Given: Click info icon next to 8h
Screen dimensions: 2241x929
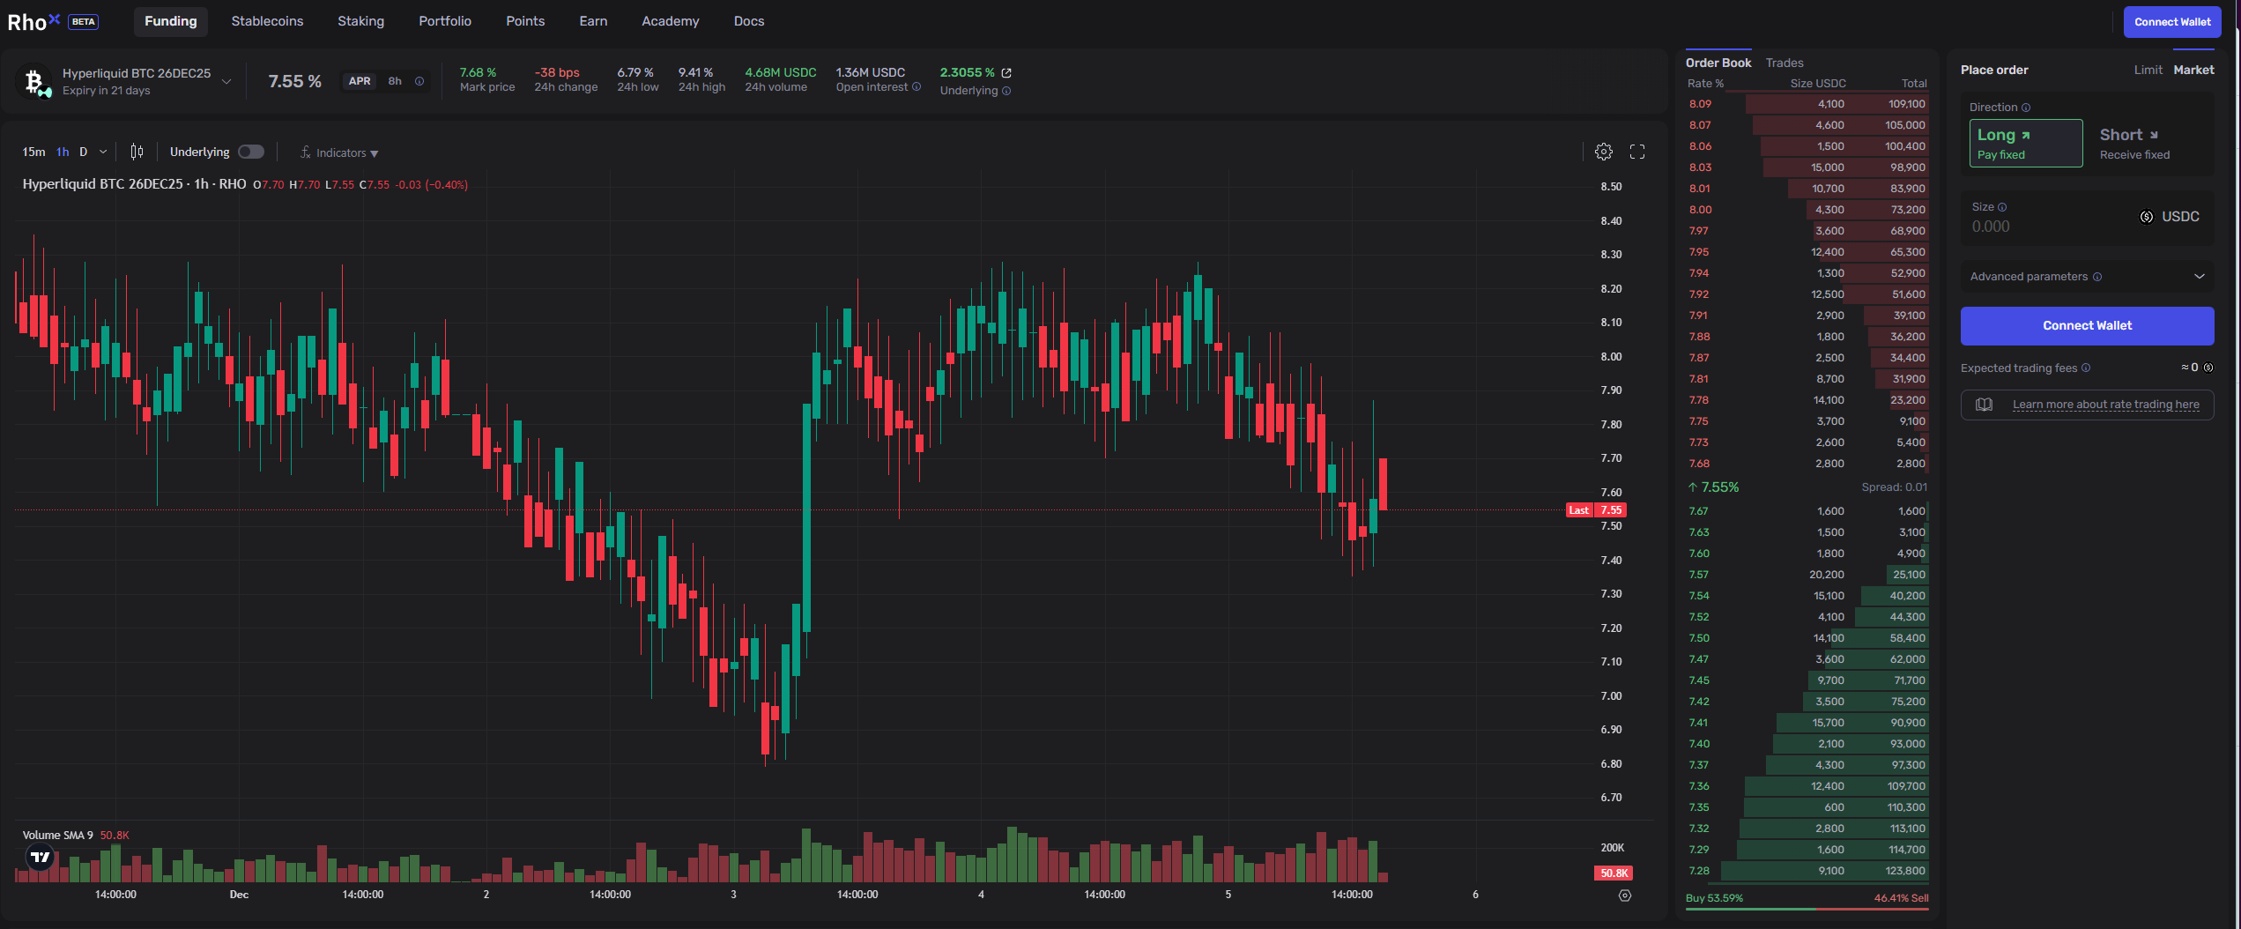Looking at the screenshot, I should click(419, 81).
